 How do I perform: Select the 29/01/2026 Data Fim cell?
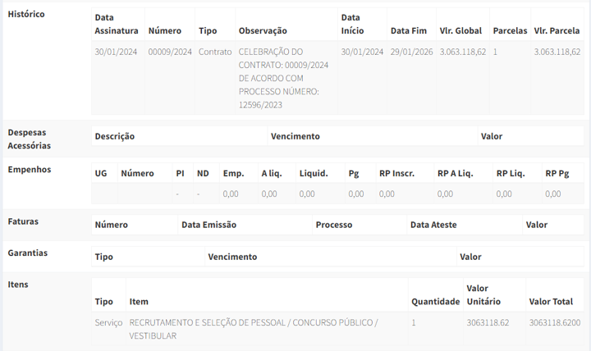(411, 52)
